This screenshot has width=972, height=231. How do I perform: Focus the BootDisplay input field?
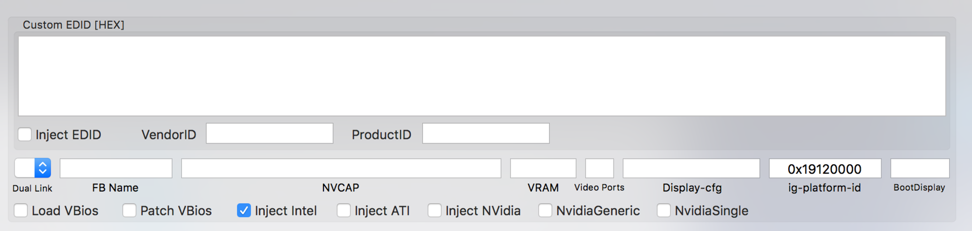pos(919,168)
